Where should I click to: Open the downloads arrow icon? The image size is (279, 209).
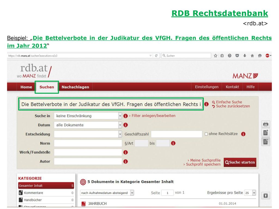point(245,56)
